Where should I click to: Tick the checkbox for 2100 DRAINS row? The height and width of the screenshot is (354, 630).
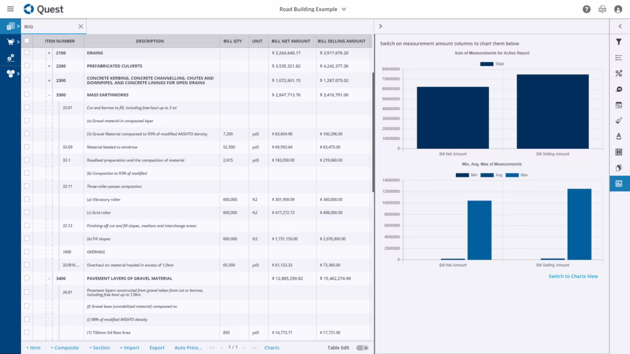27,53
